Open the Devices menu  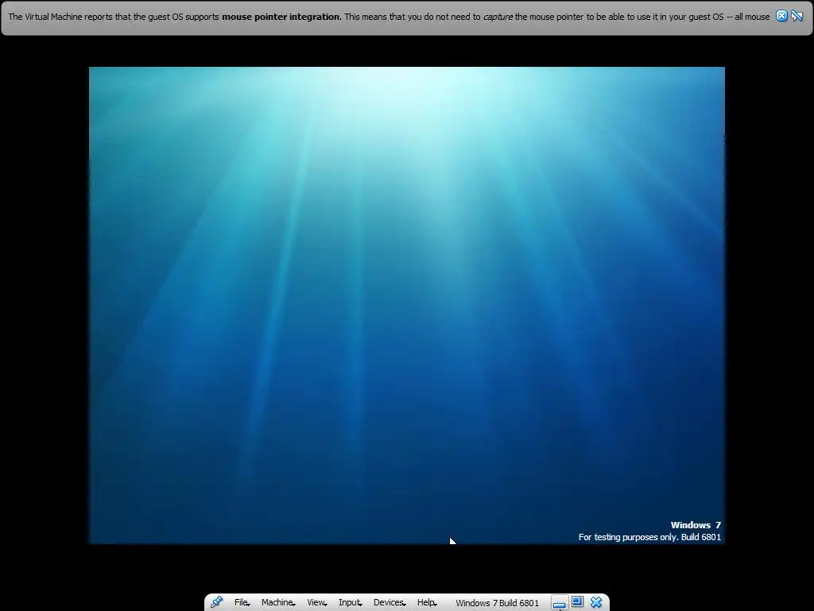(390, 602)
